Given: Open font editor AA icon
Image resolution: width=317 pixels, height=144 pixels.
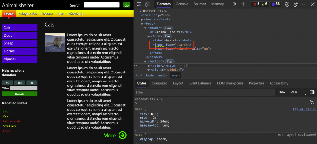Looking at the screenshot, I should [312, 102].
